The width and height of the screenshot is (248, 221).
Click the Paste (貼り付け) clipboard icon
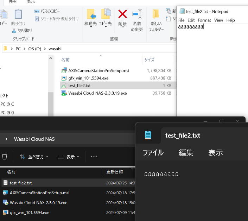click(18, 14)
